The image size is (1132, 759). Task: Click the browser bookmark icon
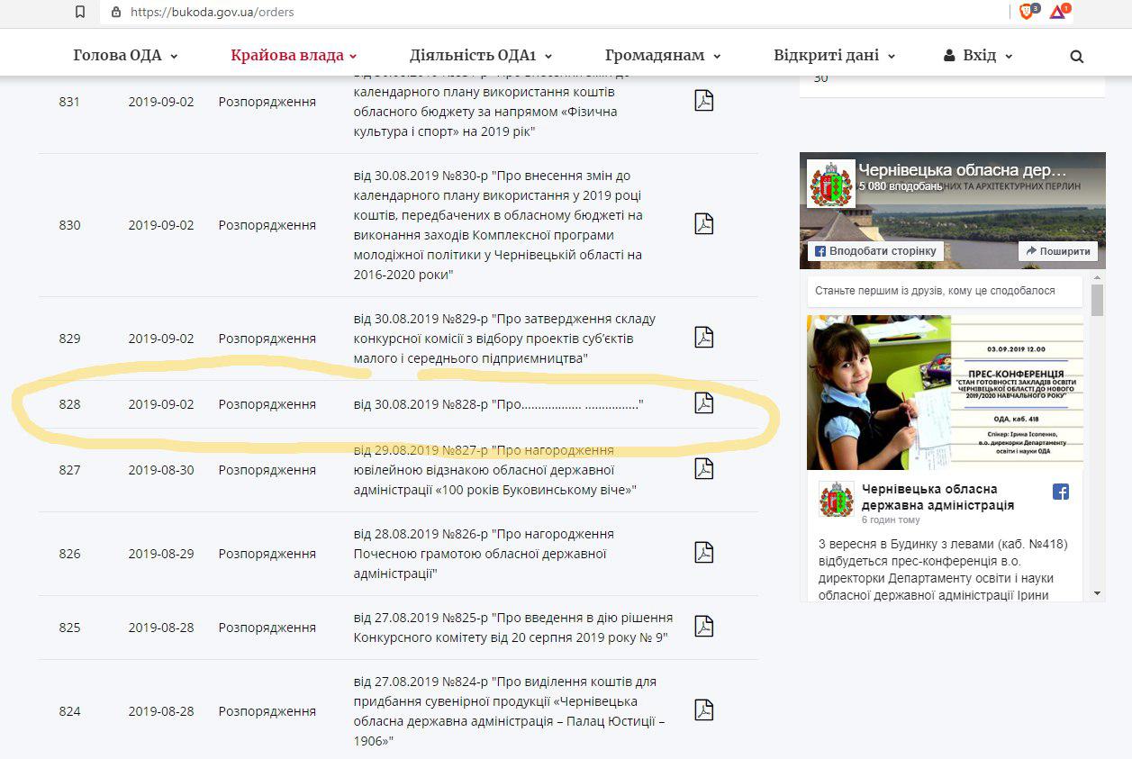click(81, 12)
